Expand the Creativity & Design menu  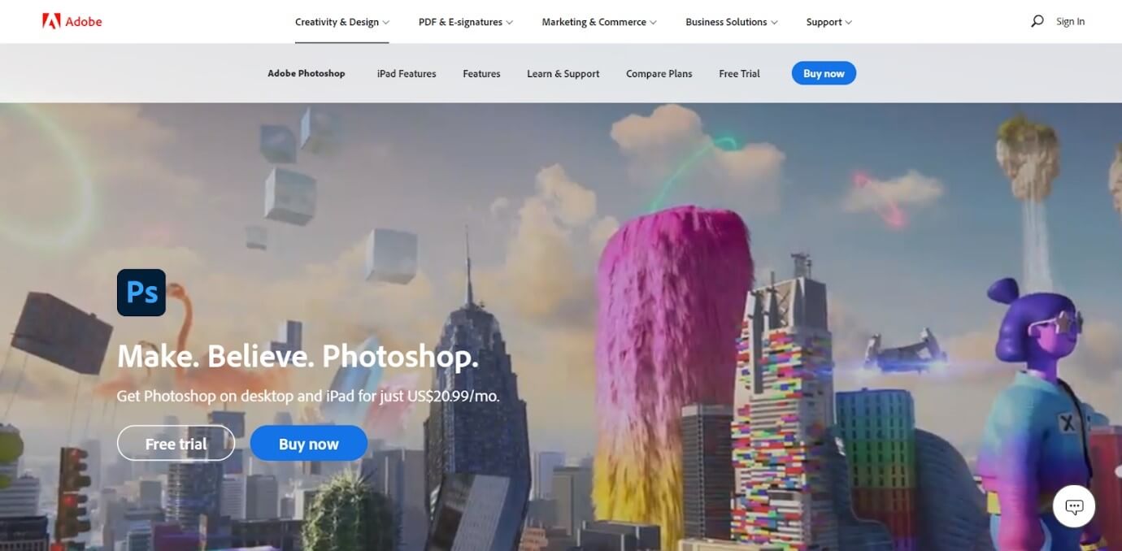click(342, 22)
